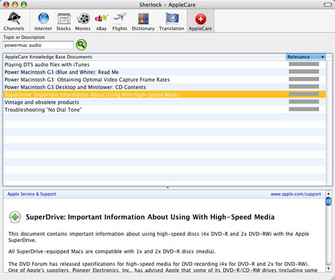Screen dimensions: 335x280
Task: Click the SuperDrive article heading
Action: [150, 217]
